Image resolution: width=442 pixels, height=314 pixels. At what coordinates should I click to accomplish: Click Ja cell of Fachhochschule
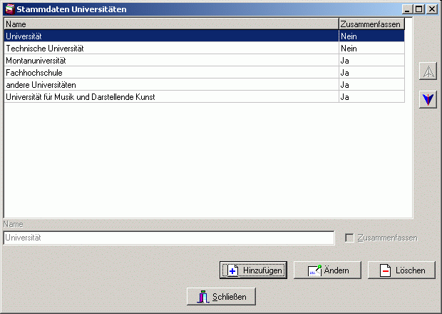click(x=371, y=73)
